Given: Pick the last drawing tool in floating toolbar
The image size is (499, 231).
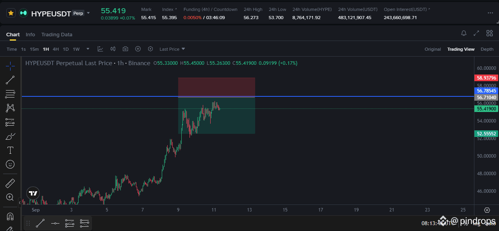Looking at the screenshot, I should point(84,224).
